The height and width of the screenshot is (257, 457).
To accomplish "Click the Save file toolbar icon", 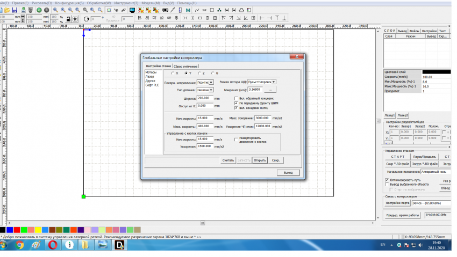I will (14, 10).
